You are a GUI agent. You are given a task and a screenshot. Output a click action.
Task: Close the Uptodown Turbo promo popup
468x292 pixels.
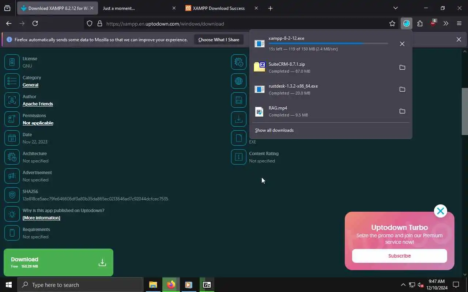pos(441,211)
